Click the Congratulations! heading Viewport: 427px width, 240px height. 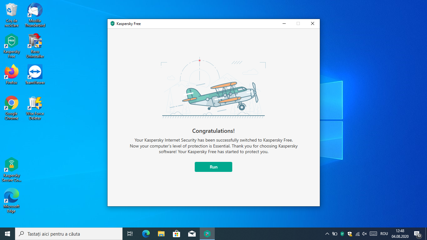pyautogui.click(x=213, y=131)
